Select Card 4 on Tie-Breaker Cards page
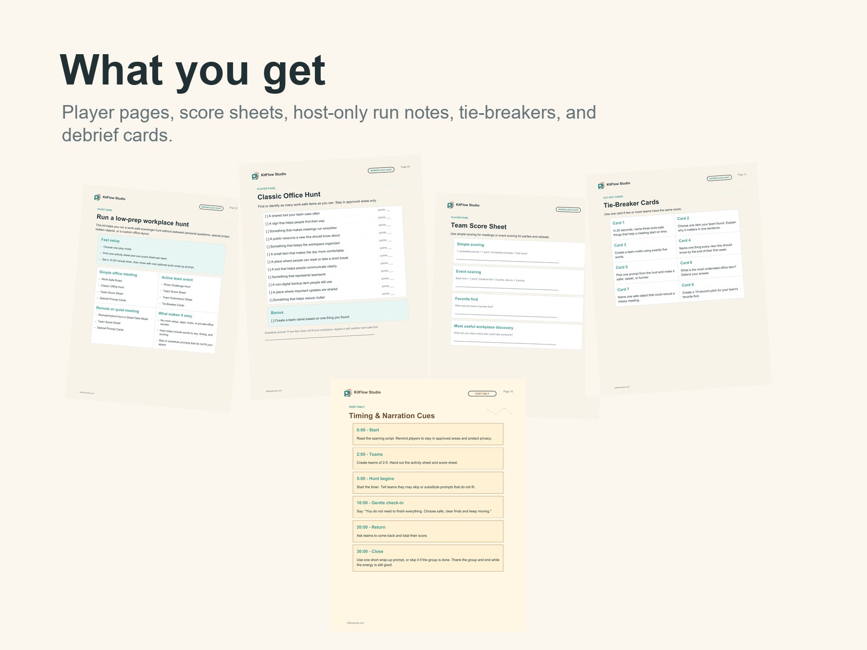This screenshot has height=650, width=867. click(709, 245)
